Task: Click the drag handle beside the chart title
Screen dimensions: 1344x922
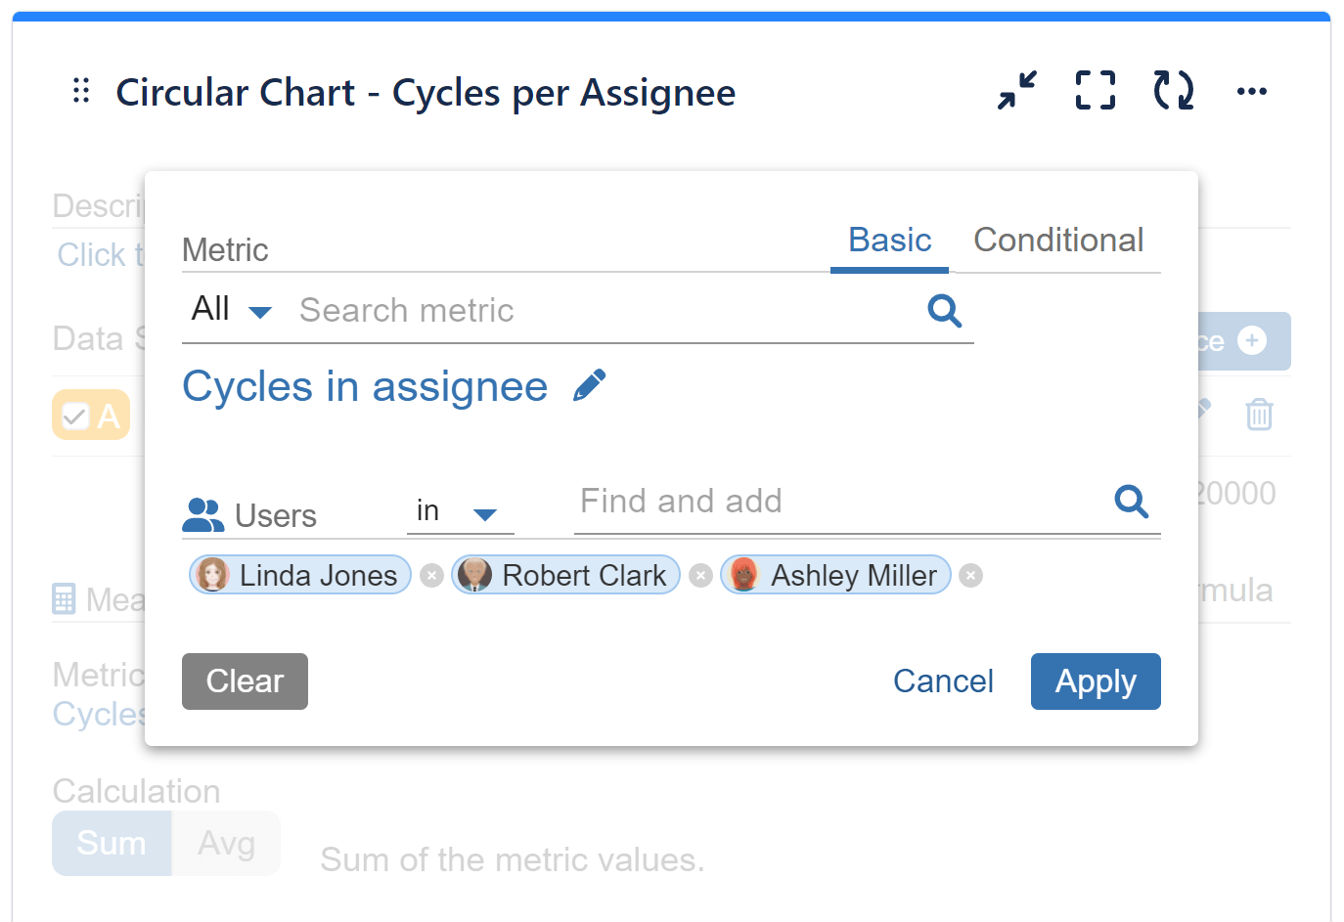Action: tap(81, 91)
